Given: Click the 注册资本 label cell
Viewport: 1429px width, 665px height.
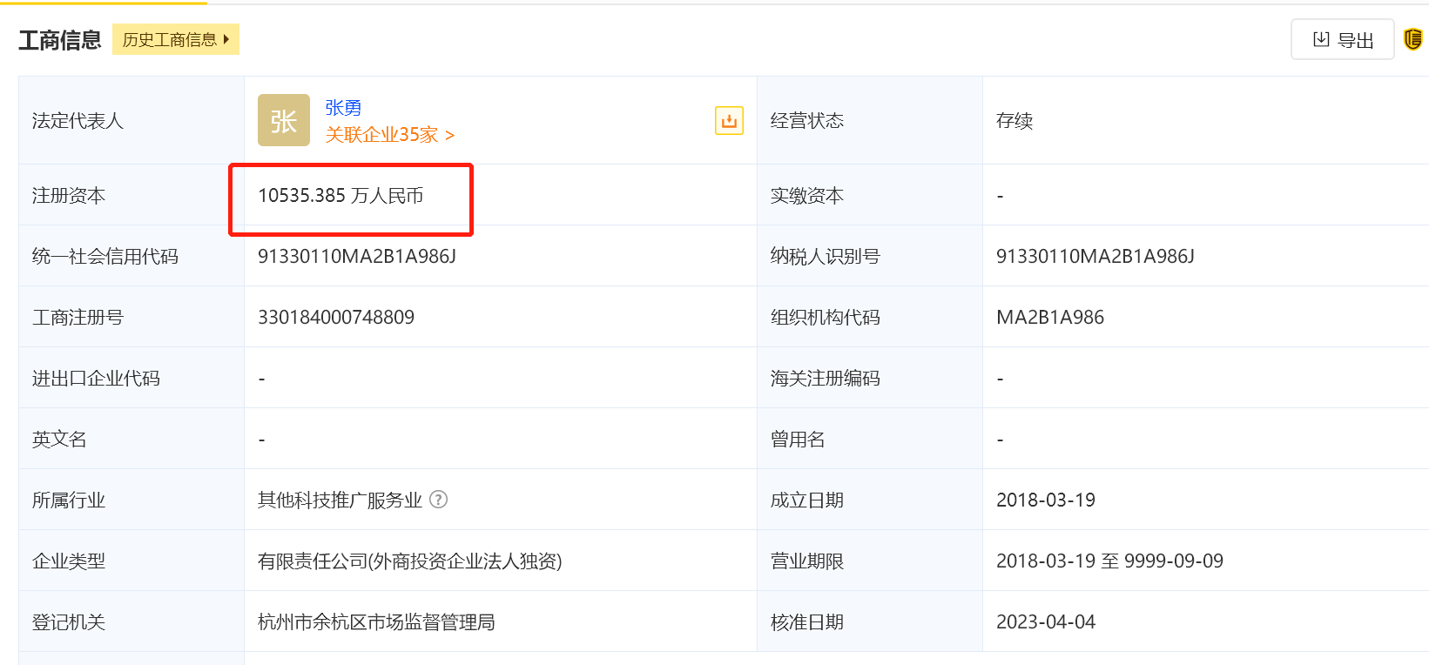Looking at the screenshot, I should [x=131, y=195].
